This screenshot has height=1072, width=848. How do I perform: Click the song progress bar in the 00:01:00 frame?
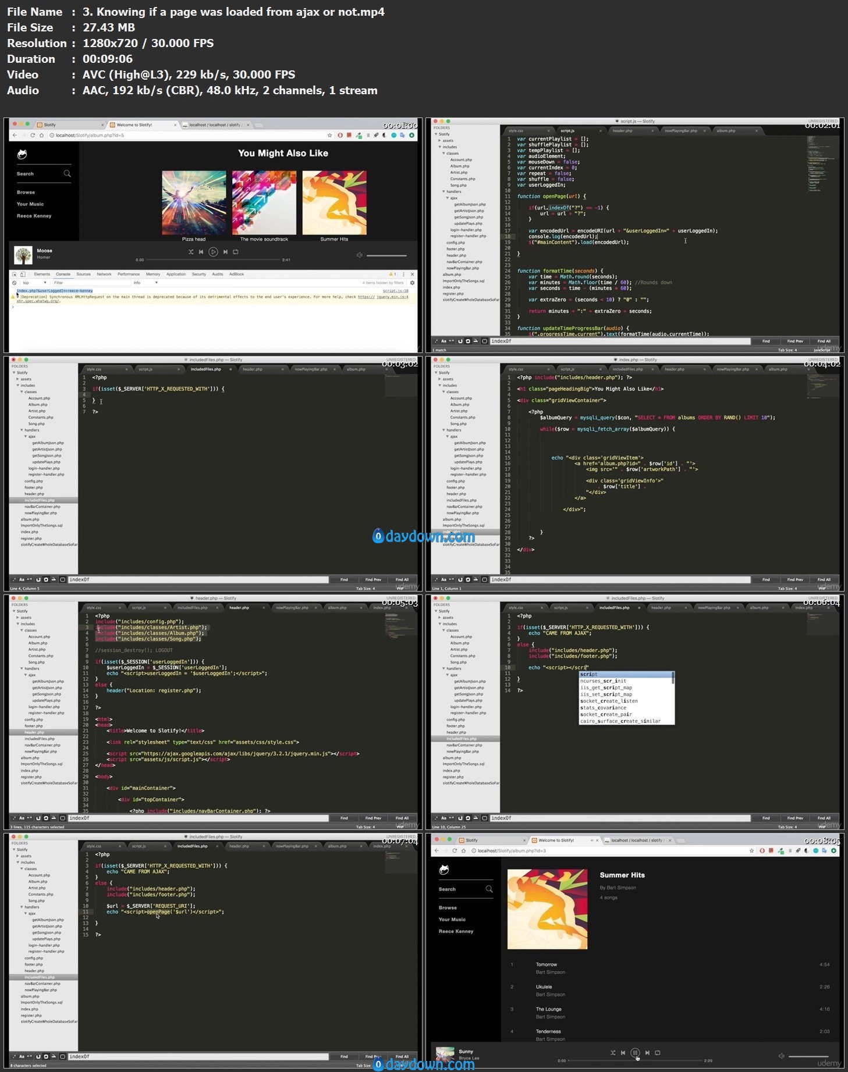click(x=213, y=259)
